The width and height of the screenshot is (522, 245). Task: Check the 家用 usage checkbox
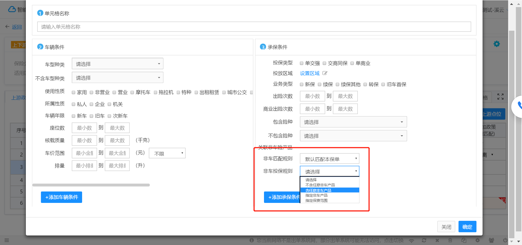pyautogui.click(x=73, y=93)
